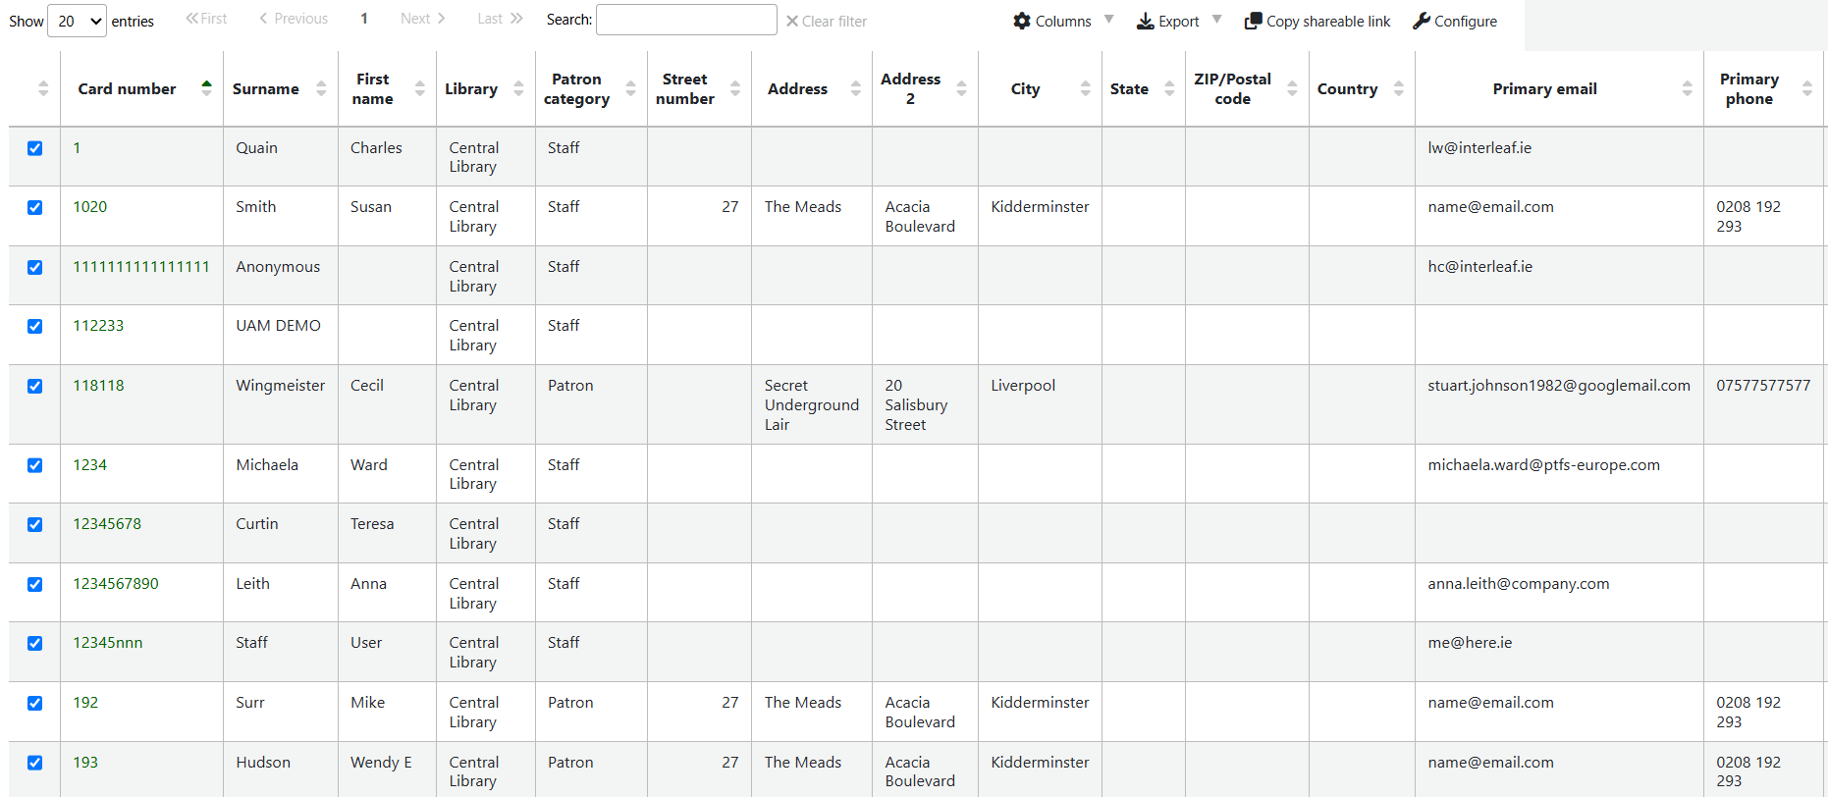Click the Copy shareable link icon
The height and width of the screenshot is (797, 1828).
[1253, 21]
